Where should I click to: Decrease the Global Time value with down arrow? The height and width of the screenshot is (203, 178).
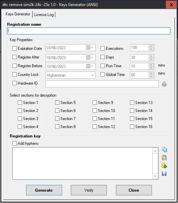[151, 77]
